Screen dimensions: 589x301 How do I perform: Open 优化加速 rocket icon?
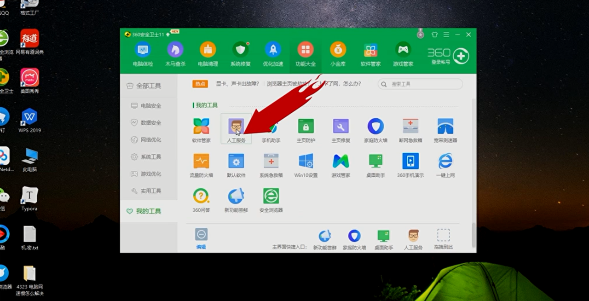tap(273, 54)
